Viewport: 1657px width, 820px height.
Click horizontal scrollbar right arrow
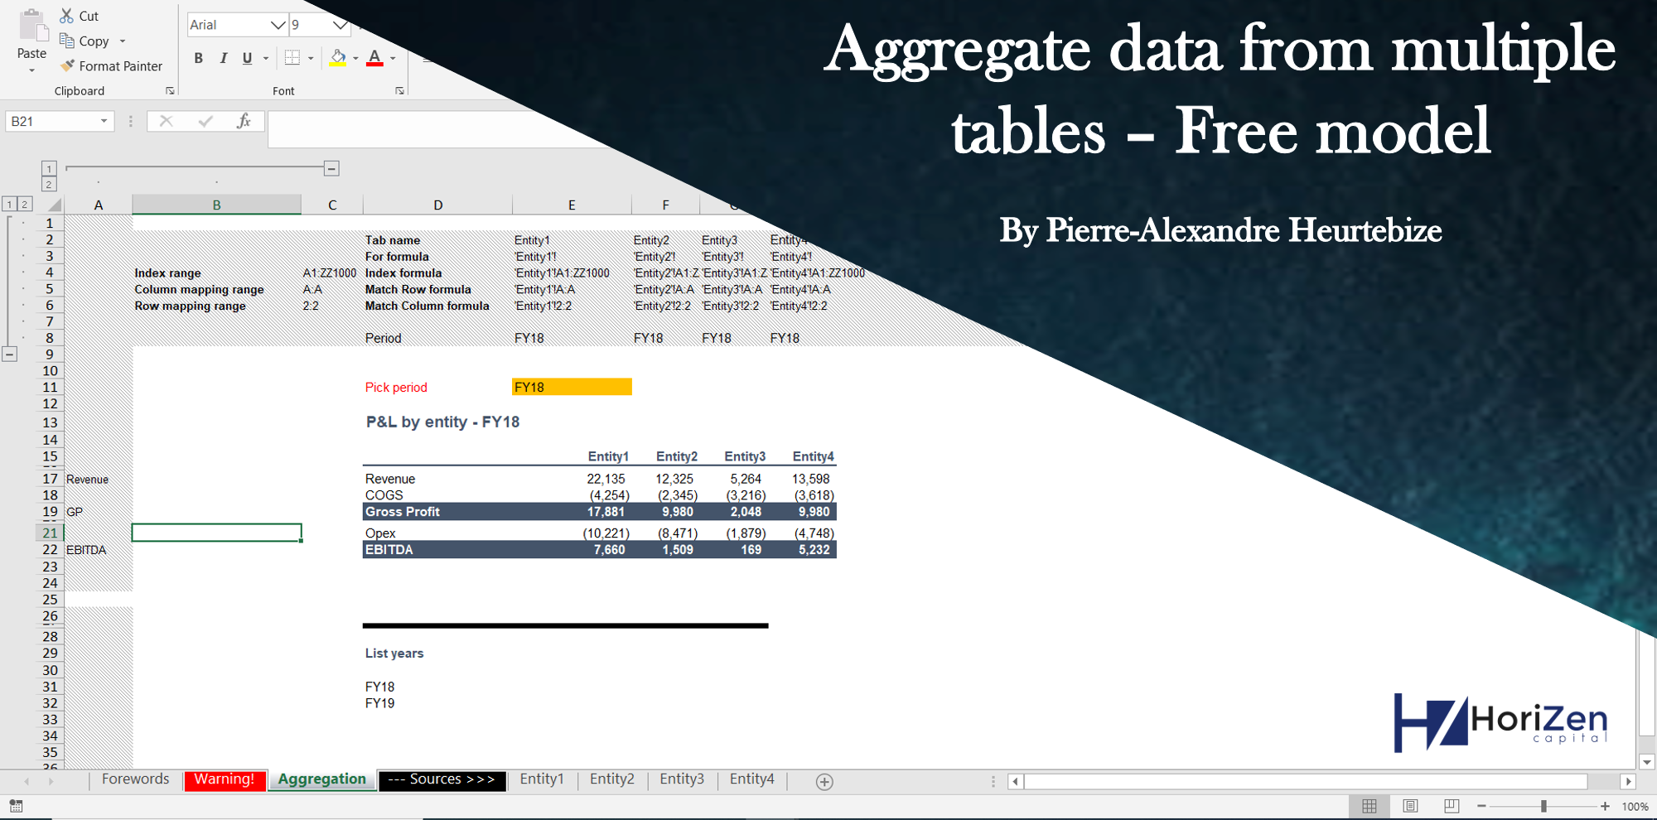point(1629,781)
